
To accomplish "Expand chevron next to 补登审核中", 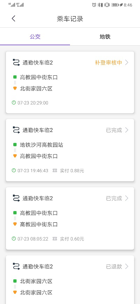I will coord(127,62).
